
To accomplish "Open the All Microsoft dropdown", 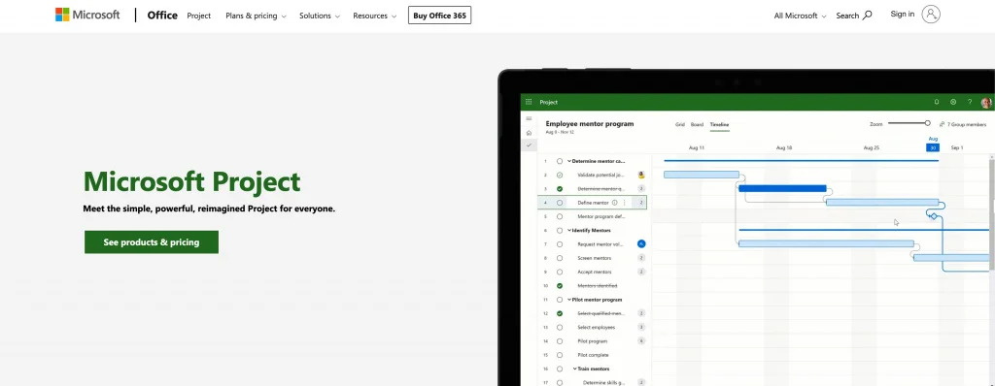I will 801,16.
